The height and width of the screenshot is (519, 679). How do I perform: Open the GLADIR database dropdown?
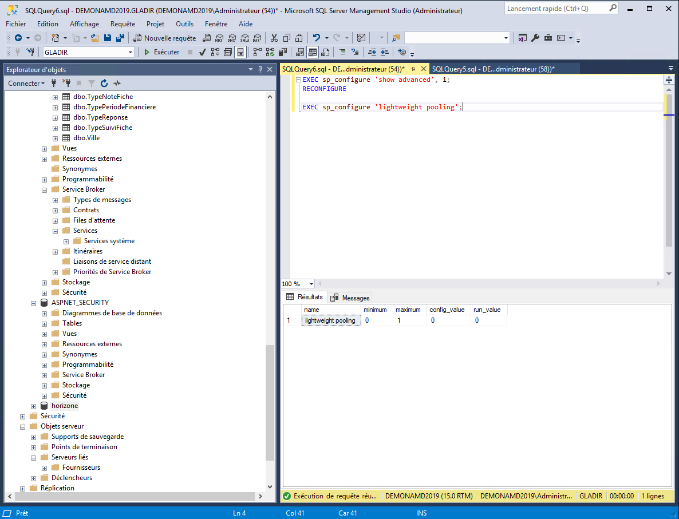click(x=131, y=52)
